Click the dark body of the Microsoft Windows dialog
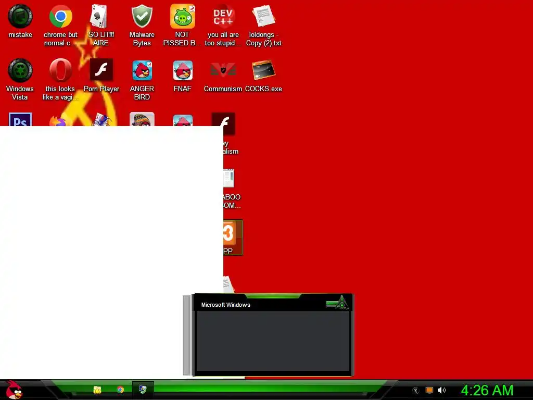Viewport: 533px width, 400px height. [x=273, y=341]
